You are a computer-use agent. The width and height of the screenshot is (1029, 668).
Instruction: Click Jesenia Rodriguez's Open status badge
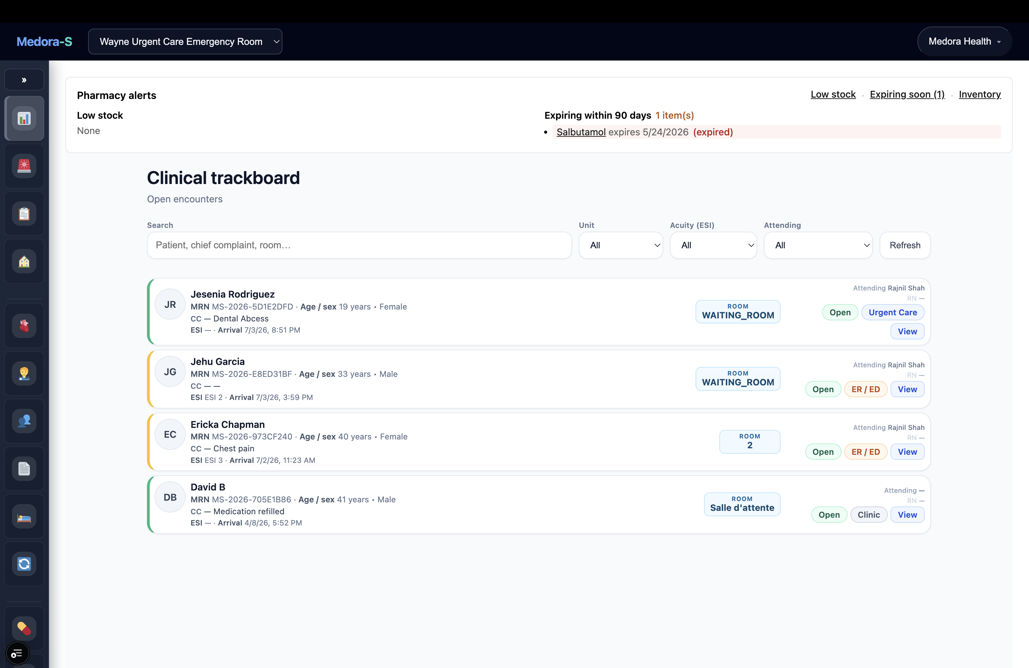(x=839, y=312)
